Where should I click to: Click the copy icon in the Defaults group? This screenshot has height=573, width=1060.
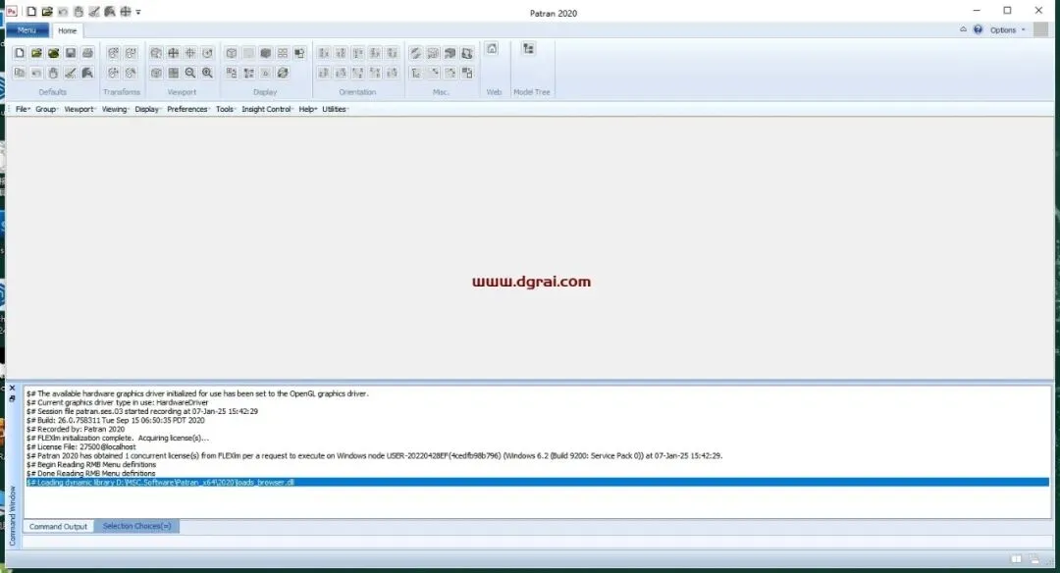[20, 73]
